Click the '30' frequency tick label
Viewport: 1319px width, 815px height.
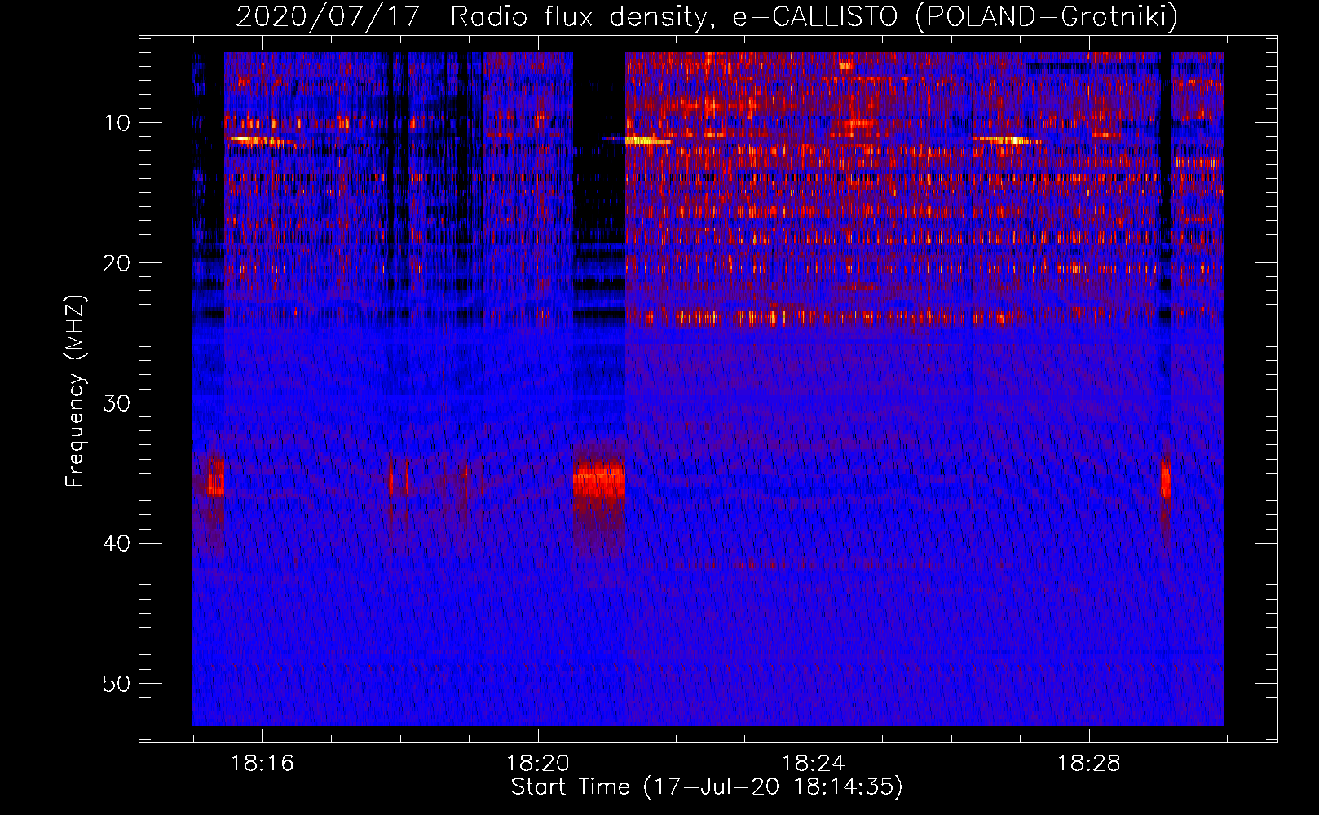(x=117, y=403)
